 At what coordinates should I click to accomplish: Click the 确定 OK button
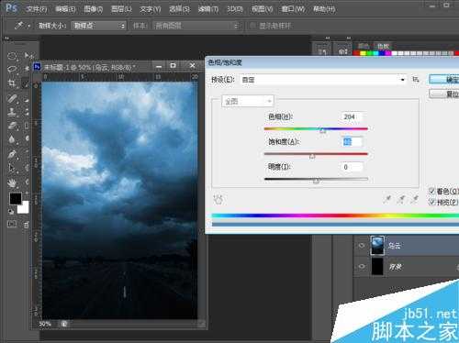coord(444,80)
